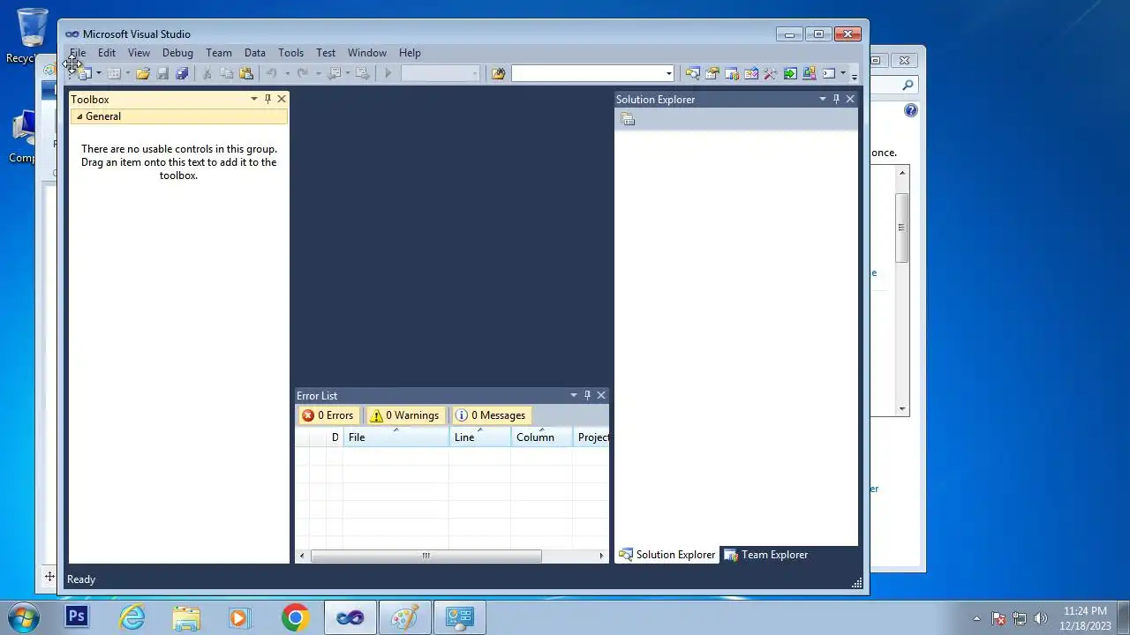Open the Team menu
The image size is (1130, 635).
(219, 53)
